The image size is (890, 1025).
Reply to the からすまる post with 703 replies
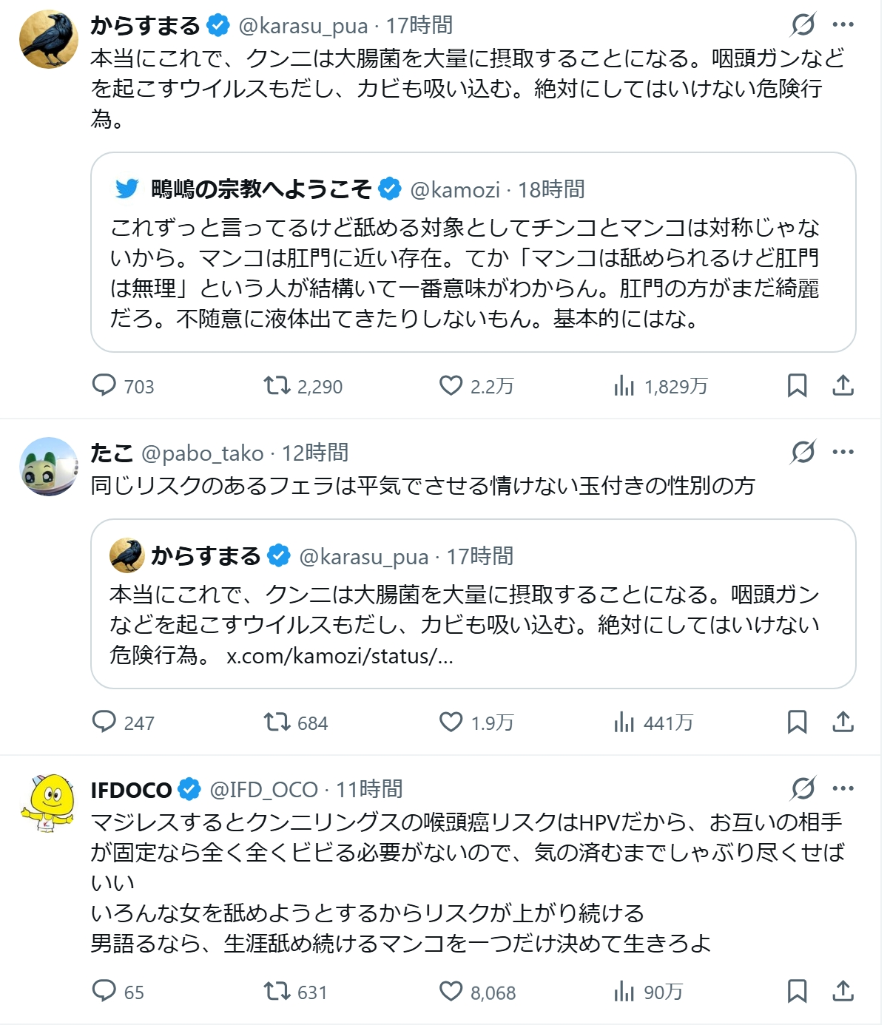point(104,385)
